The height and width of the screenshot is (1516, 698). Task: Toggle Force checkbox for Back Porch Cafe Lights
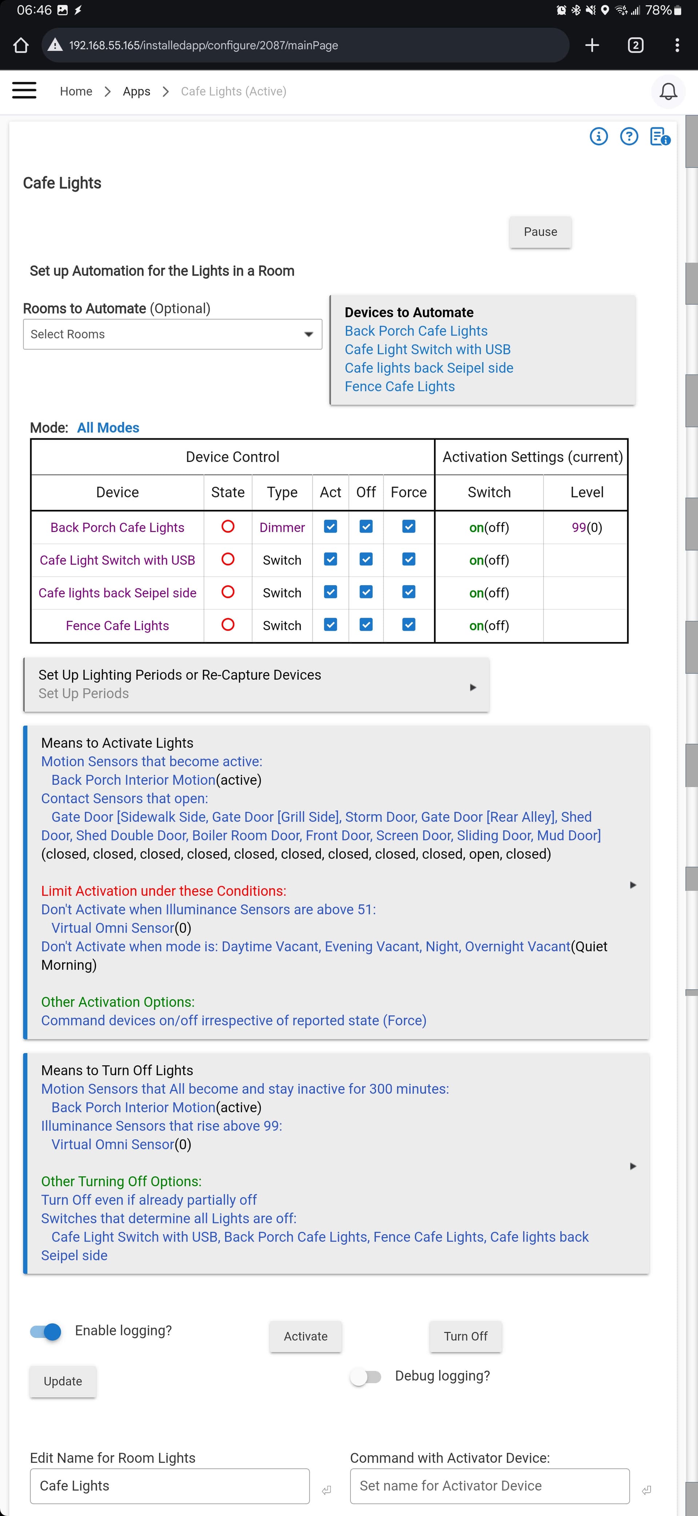(x=409, y=527)
